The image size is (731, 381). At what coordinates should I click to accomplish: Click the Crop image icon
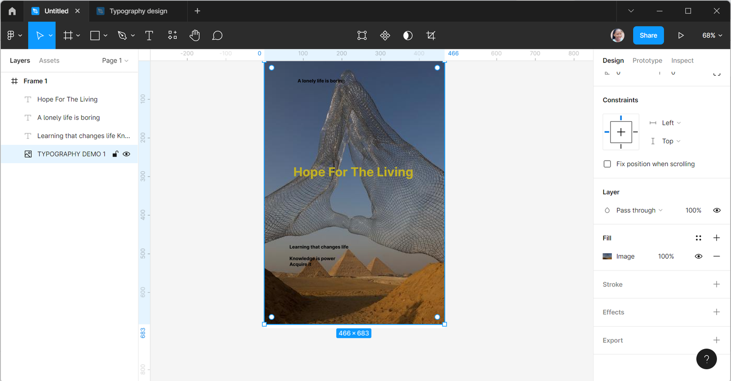coord(431,35)
